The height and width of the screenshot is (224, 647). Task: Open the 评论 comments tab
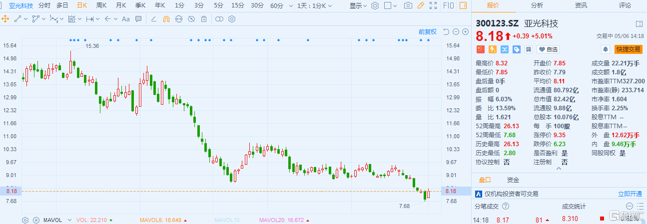coord(625,5)
